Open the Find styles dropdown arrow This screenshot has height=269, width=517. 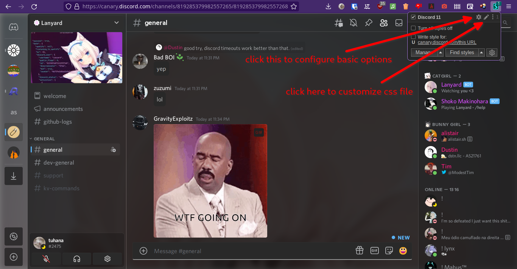[482, 53]
